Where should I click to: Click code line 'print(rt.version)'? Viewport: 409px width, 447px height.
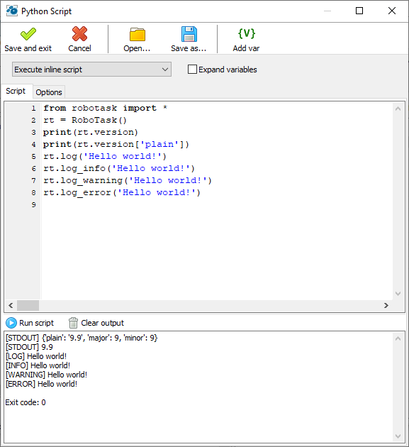click(x=91, y=132)
